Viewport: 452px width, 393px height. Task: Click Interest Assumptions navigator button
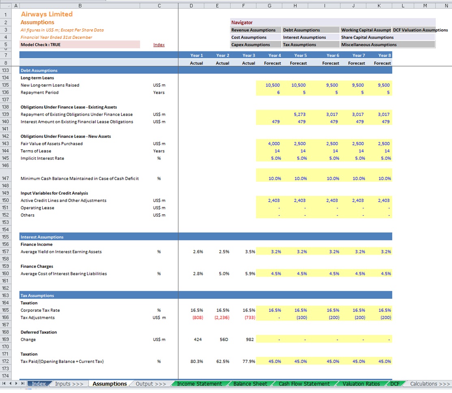[311, 37]
